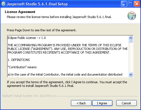Click the 'THE ACCOMPANYING PROGRAM IS PROVIDED' line
Viewport: 141px width, 110px height.
click(64, 45)
